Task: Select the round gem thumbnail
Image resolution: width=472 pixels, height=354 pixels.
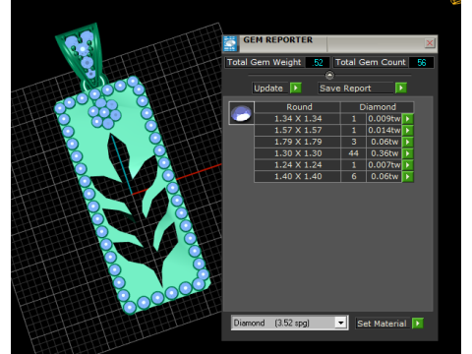Action: coord(241,113)
